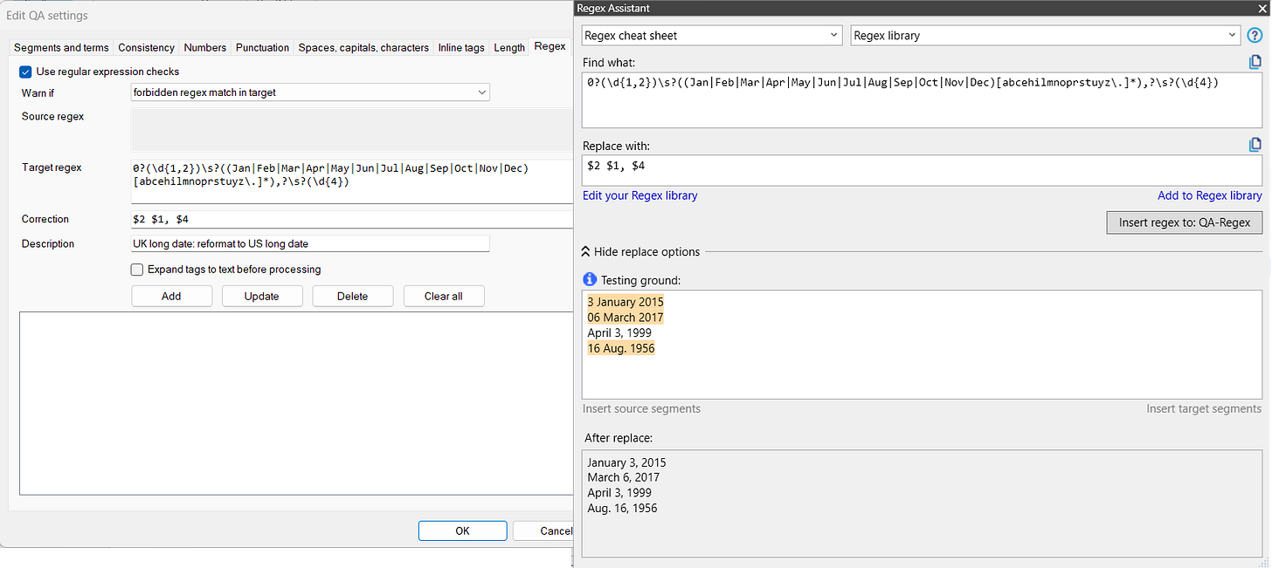Open the Length tab
The image size is (1272, 568).
click(x=509, y=48)
